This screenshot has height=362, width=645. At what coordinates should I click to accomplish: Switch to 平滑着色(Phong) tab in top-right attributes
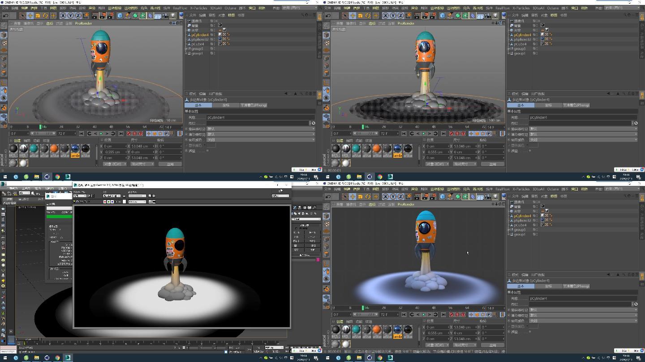[x=576, y=105]
